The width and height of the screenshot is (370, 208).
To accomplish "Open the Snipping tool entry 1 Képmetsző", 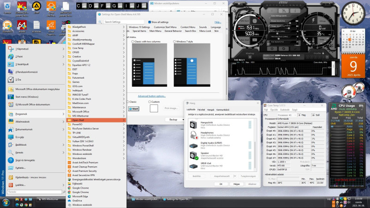I will pyautogui.click(x=36, y=49).
